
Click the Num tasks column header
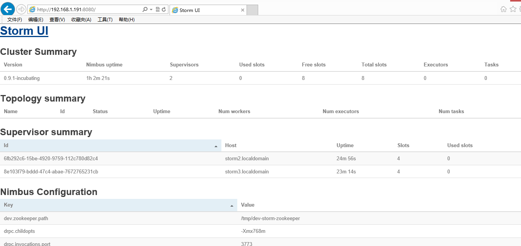point(451,111)
